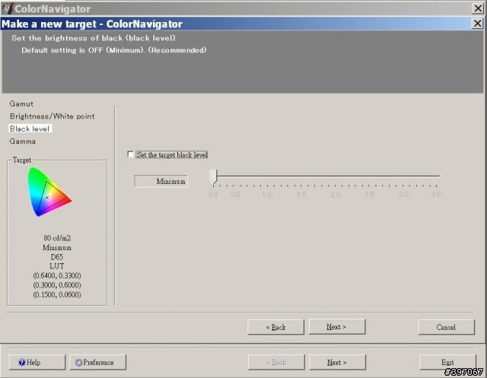Click the wizard 'Next >' button
The image size is (487, 378).
(337, 327)
